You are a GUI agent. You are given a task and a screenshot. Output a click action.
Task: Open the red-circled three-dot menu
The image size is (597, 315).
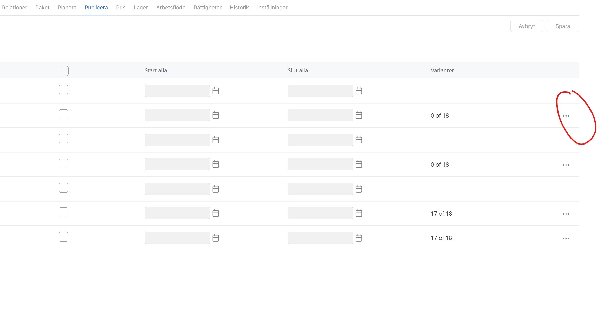coord(566,116)
